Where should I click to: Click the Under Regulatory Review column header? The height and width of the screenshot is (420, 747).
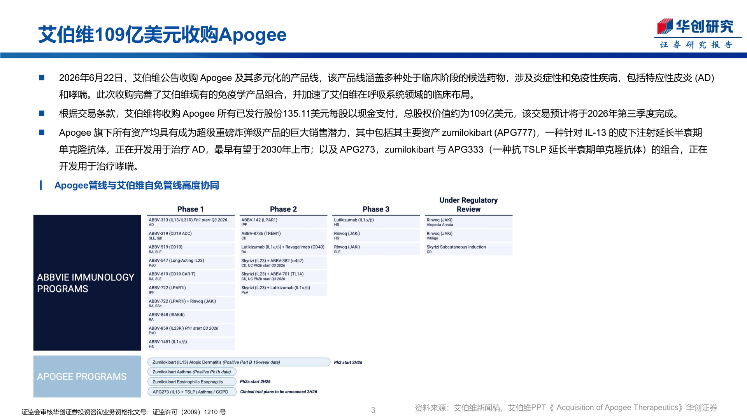(468, 205)
